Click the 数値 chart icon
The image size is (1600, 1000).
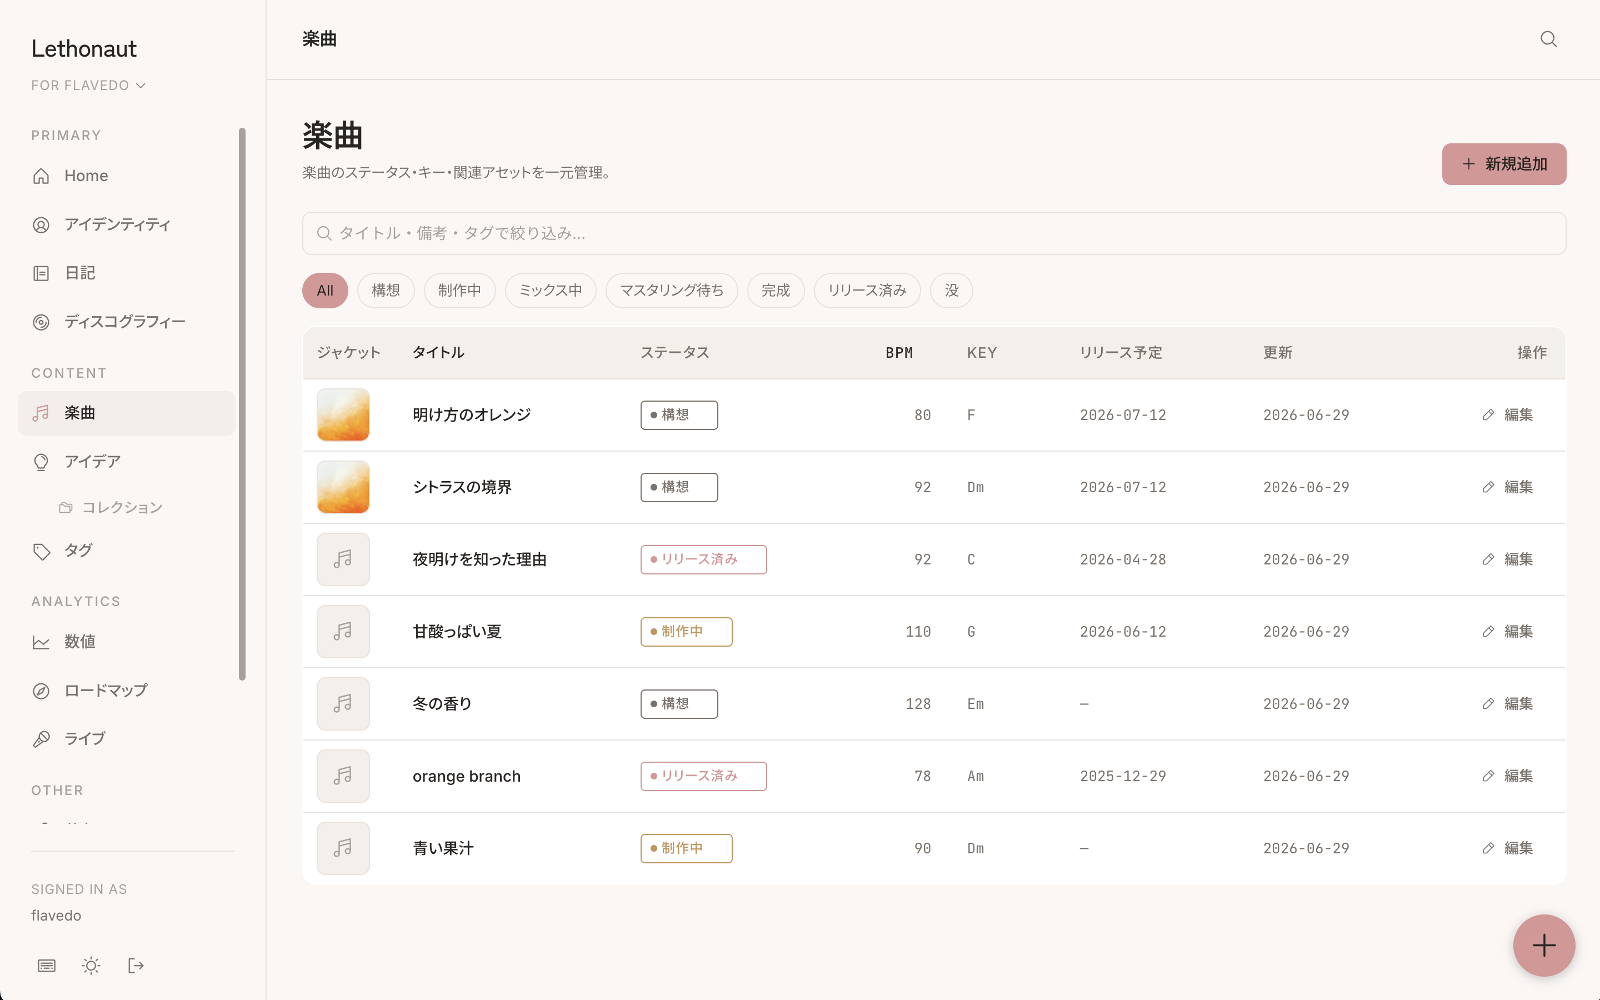(x=41, y=642)
